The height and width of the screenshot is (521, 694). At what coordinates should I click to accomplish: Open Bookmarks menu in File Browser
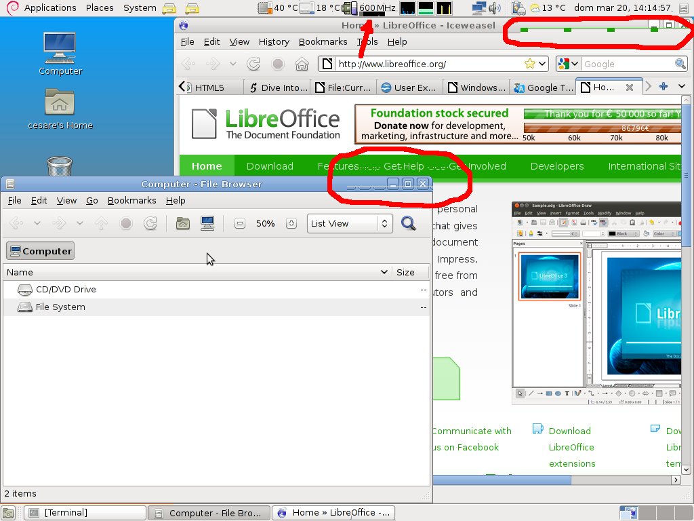(132, 200)
